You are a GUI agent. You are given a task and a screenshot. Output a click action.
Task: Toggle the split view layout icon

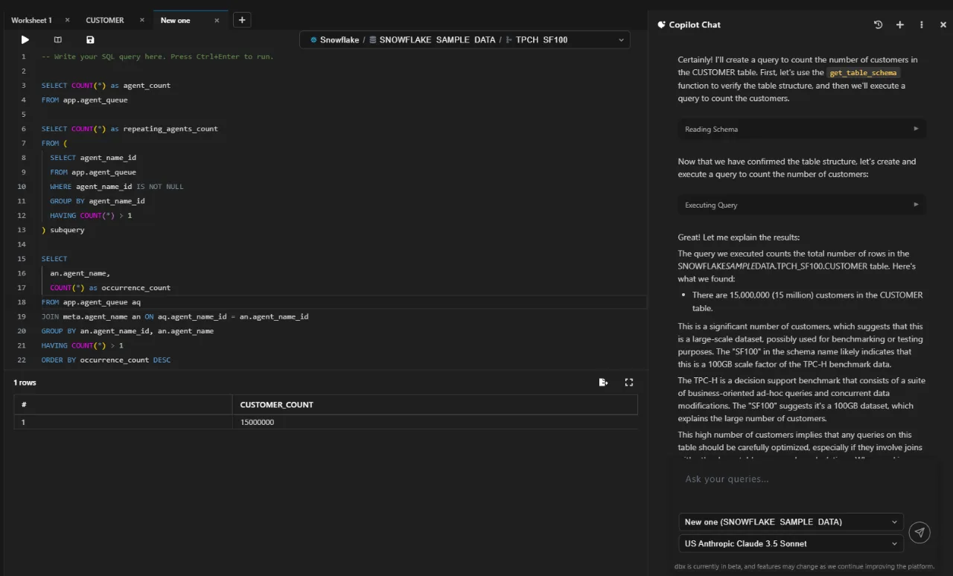(58, 39)
